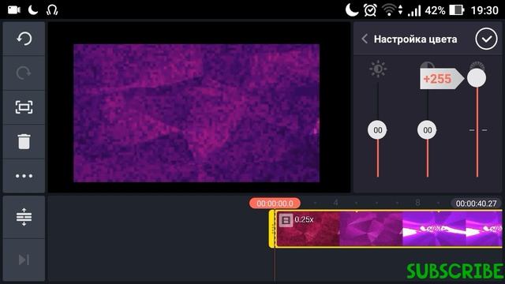Jump to end with skip-forward icon
The height and width of the screenshot is (284, 505).
coord(24,260)
